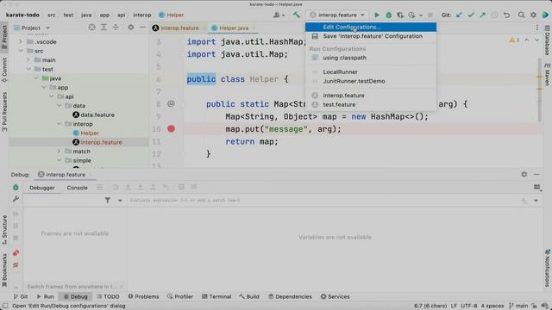Click the Debug bug icon in top toolbar
This screenshot has width=552, height=310.
pyautogui.click(x=389, y=15)
